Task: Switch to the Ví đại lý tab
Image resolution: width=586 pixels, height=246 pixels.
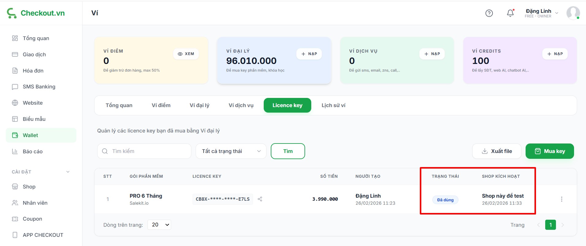Action: 199,105
